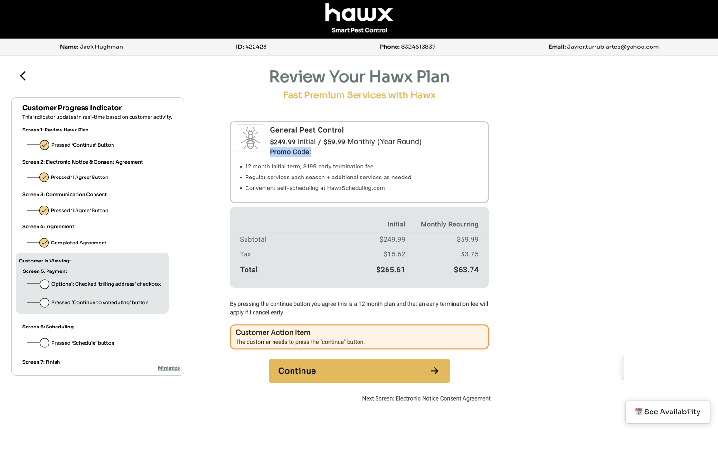Open See Availability
Viewport: 718px width, 449px height.
668,412
